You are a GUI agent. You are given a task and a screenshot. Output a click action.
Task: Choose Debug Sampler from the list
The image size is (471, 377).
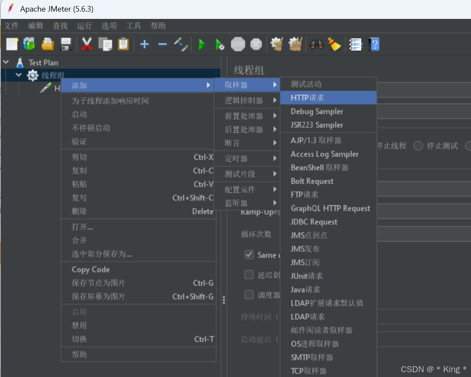click(x=328, y=111)
